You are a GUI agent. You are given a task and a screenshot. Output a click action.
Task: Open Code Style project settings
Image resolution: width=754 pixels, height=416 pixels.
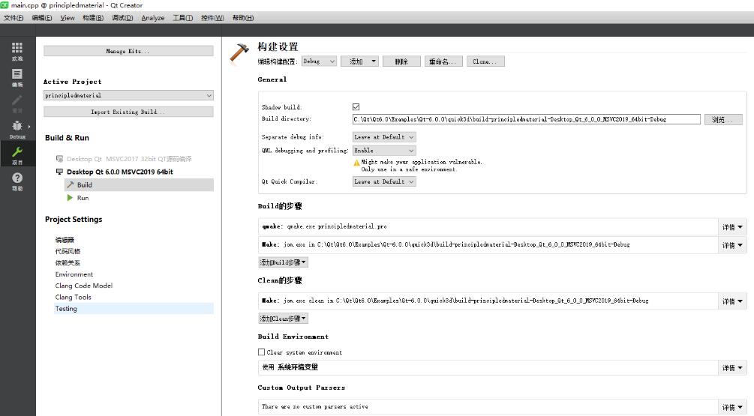point(68,251)
